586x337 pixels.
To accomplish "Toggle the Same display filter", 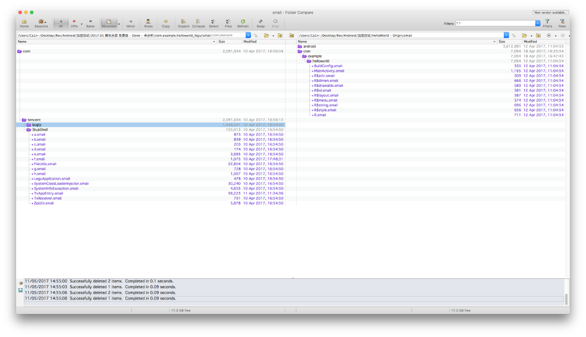I will [91, 23].
